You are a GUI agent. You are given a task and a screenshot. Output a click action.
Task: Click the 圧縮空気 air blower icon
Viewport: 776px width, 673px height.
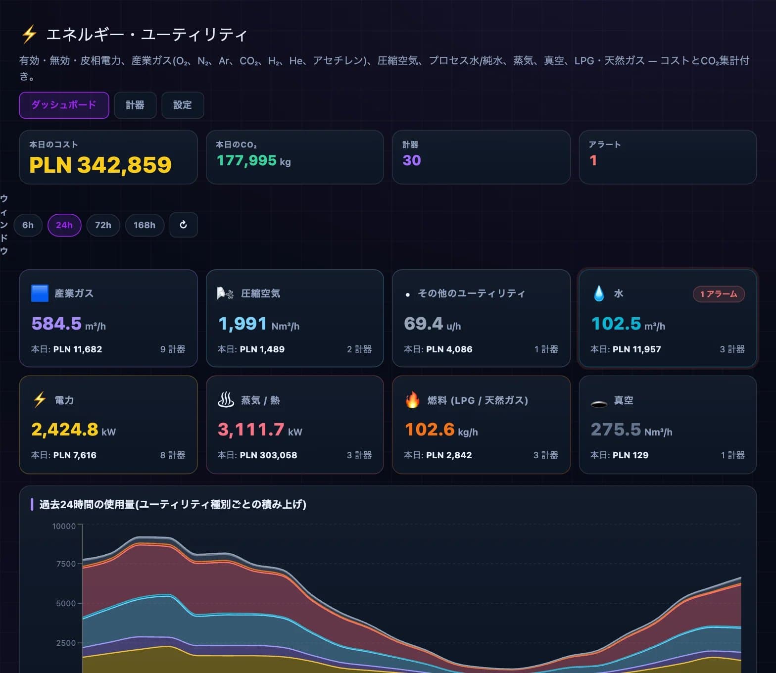pyautogui.click(x=226, y=293)
